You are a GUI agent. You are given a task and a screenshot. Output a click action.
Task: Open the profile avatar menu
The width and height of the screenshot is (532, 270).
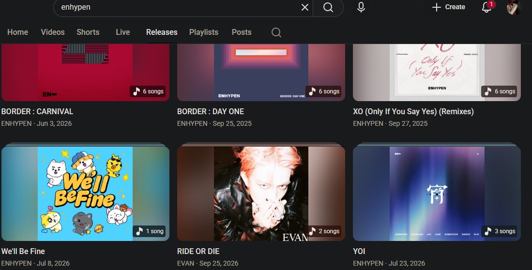(x=514, y=7)
